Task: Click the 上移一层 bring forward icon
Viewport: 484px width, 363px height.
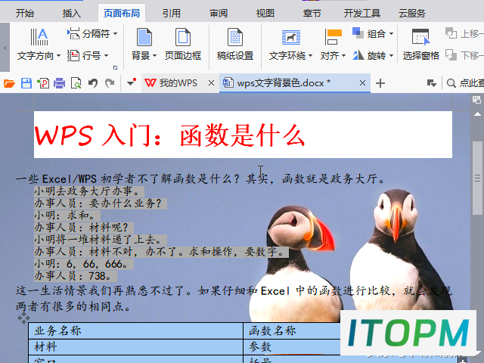Action: click(x=451, y=33)
